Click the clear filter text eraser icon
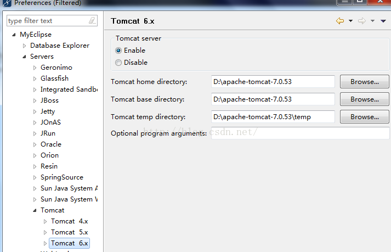This screenshot has width=391, height=252. [92, 20]
